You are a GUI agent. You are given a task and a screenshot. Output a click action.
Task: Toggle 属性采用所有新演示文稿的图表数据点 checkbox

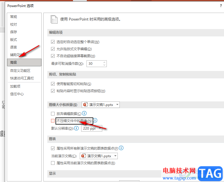point(53,148)
